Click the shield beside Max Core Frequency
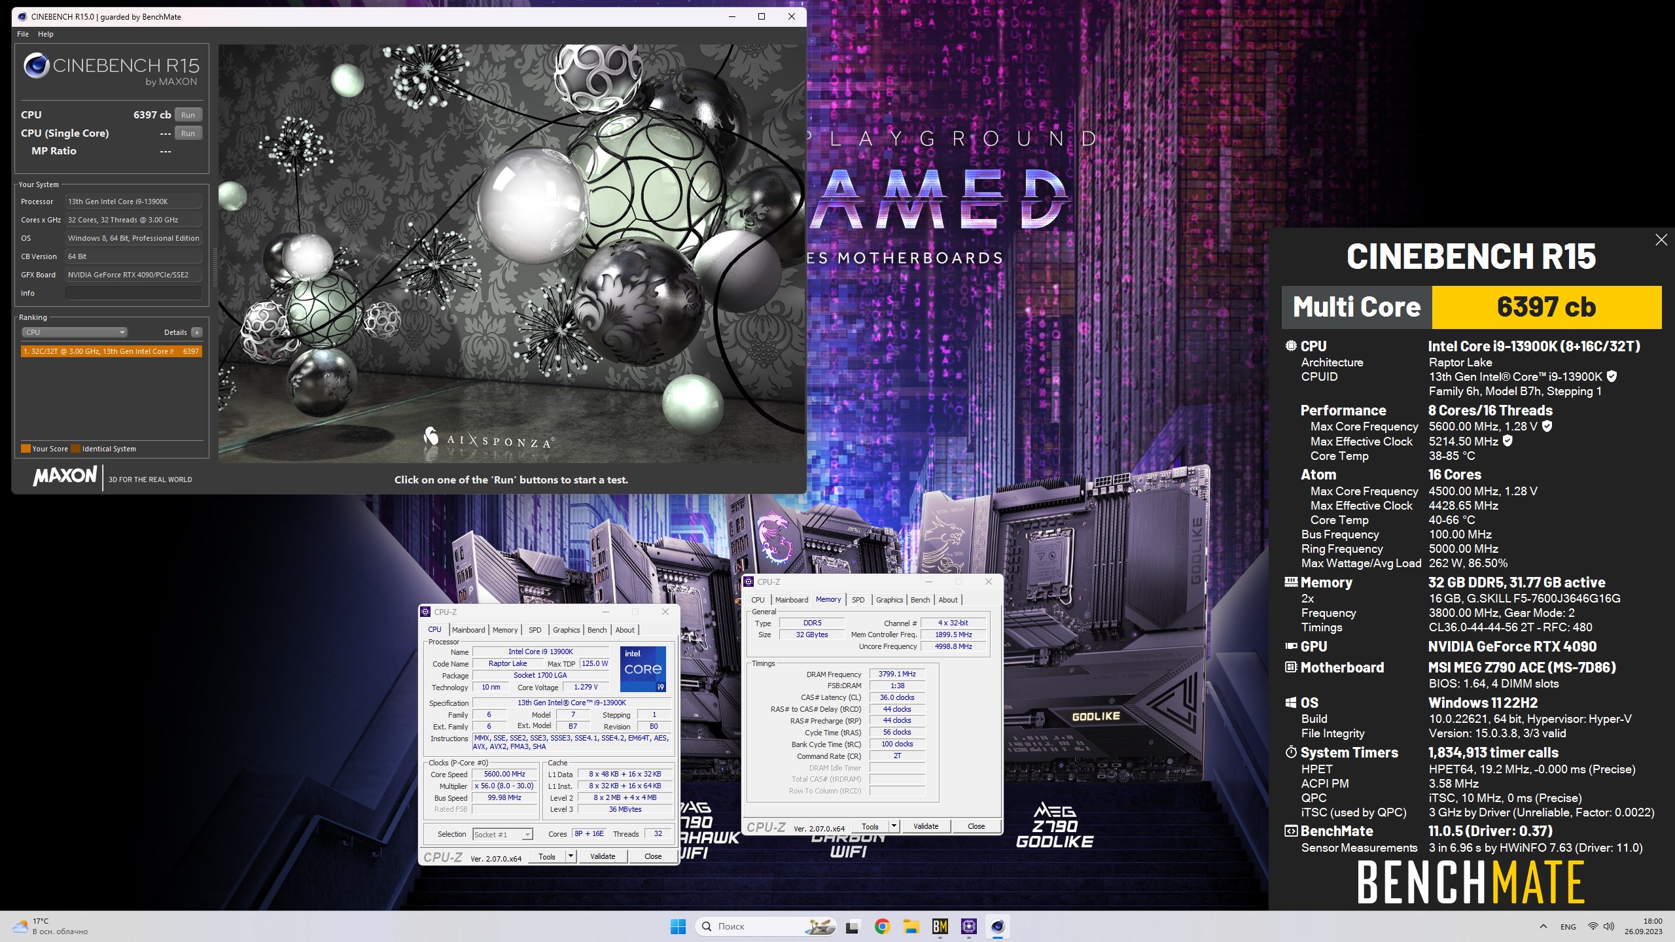The image size is (1675, 942). pyautogui.click(x=1547, y=426)
